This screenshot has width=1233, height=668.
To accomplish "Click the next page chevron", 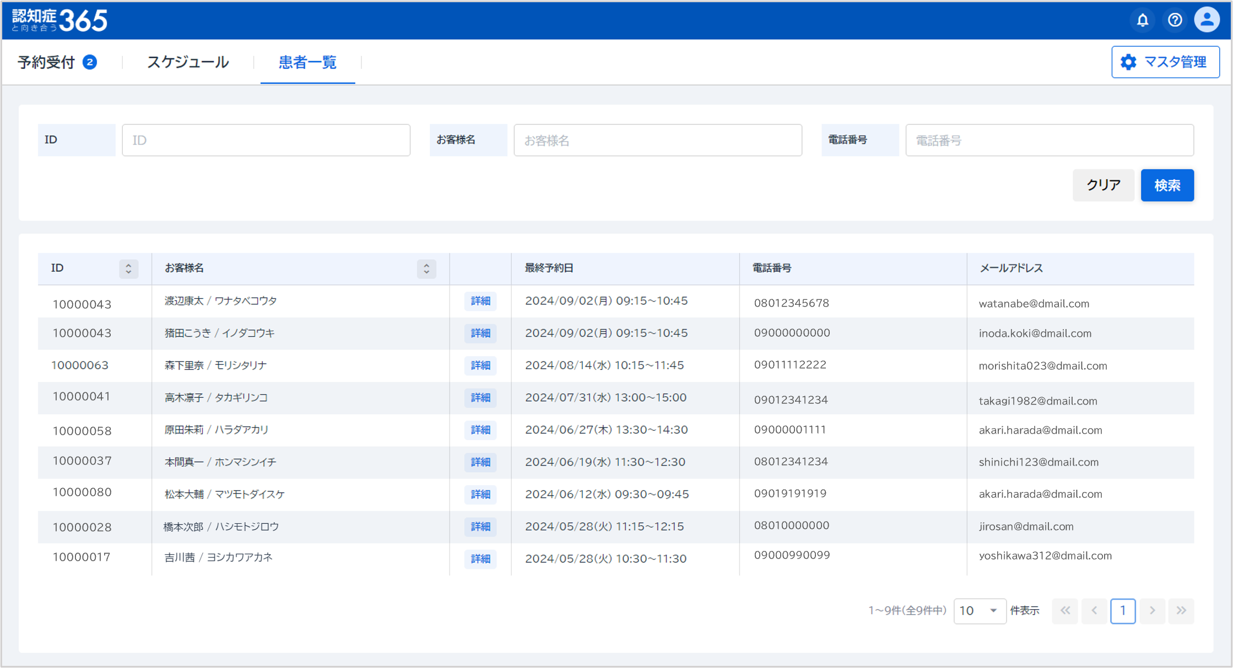I will (1152, 610).
